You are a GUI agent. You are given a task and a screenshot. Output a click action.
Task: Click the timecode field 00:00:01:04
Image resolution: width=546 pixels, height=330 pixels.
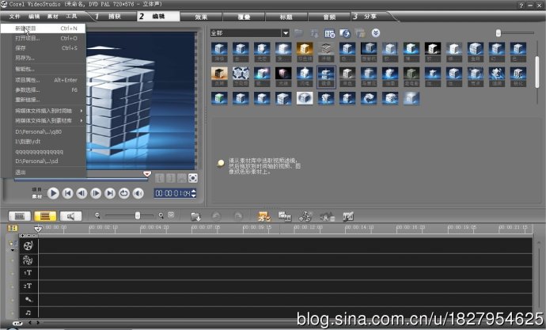click(173, 193)
